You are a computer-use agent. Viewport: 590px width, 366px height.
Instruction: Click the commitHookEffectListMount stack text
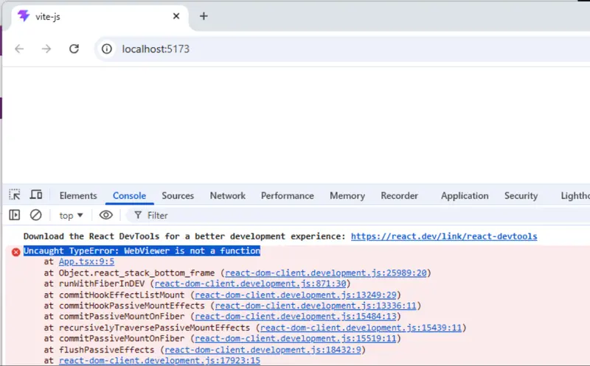(122, 295)
